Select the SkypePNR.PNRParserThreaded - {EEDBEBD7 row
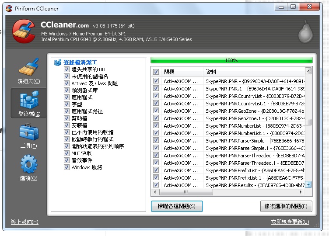Viewport: 329px width, 236px height. coord(228,156)
